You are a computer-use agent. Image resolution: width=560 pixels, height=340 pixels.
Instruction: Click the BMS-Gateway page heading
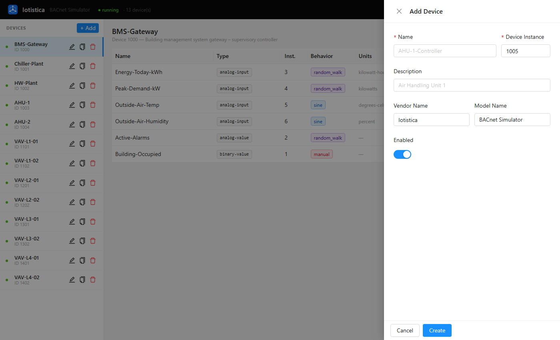tap(135, 32)
